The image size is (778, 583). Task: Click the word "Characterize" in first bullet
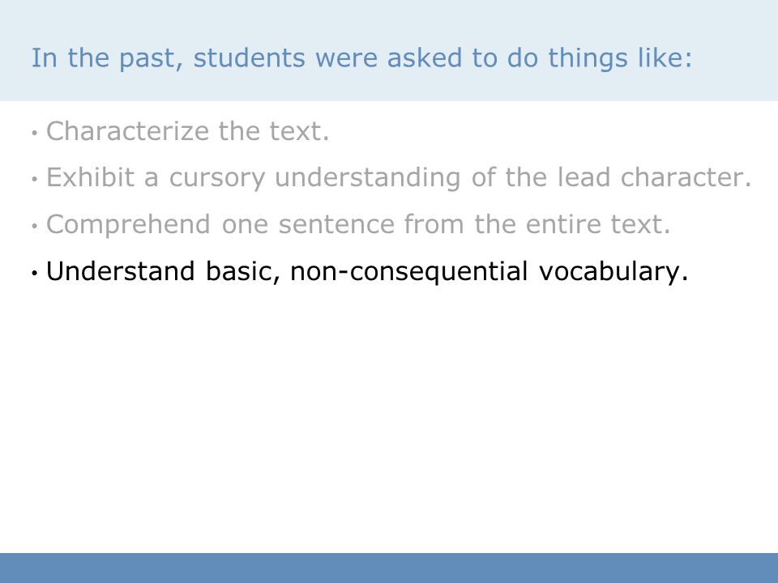pos(127,131)
